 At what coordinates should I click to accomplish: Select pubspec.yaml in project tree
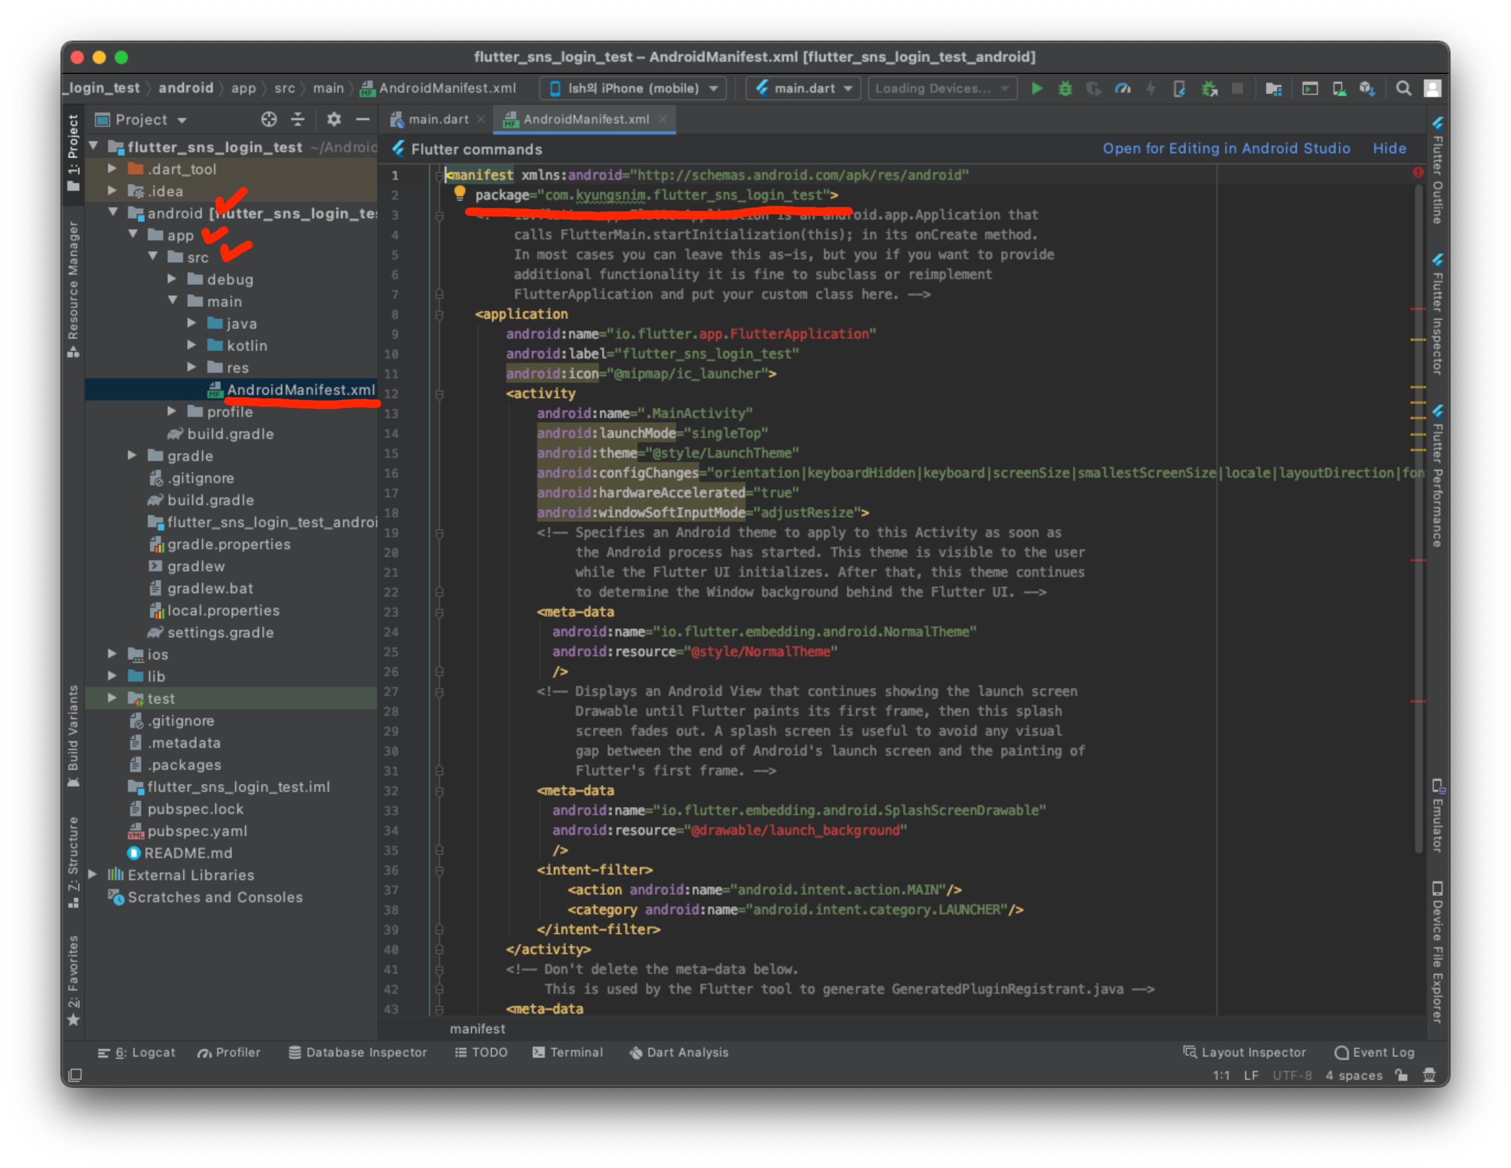197,831
